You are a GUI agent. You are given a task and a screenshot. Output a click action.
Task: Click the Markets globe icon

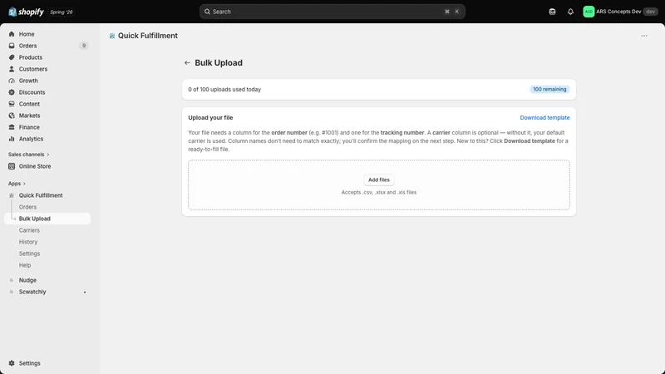coord(12,116)
